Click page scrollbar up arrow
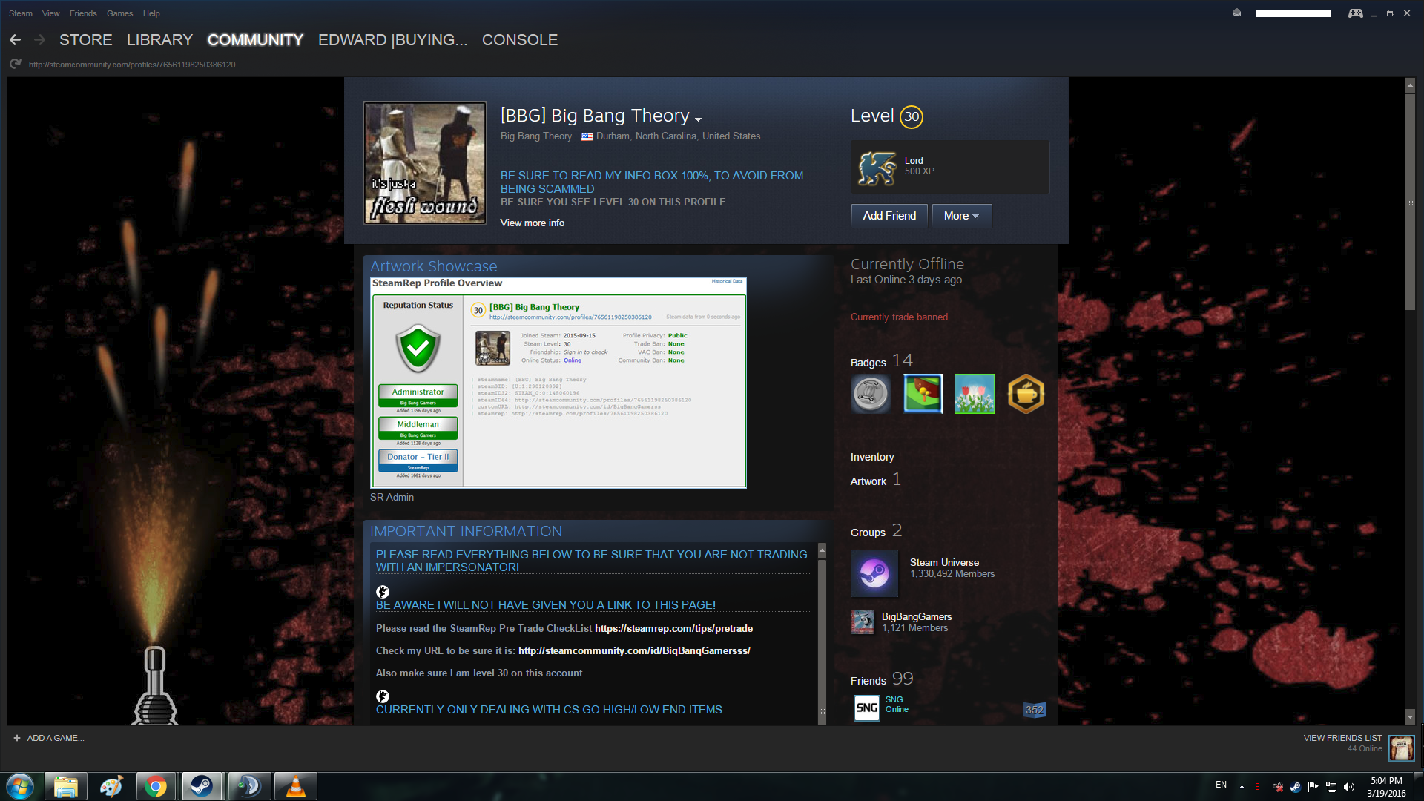Screen dimensions: 1424x801 [x=1410, y=85]
